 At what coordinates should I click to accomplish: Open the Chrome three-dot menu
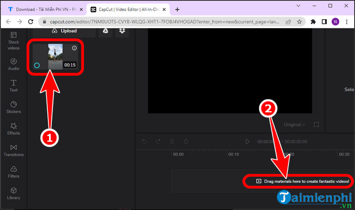347,22
